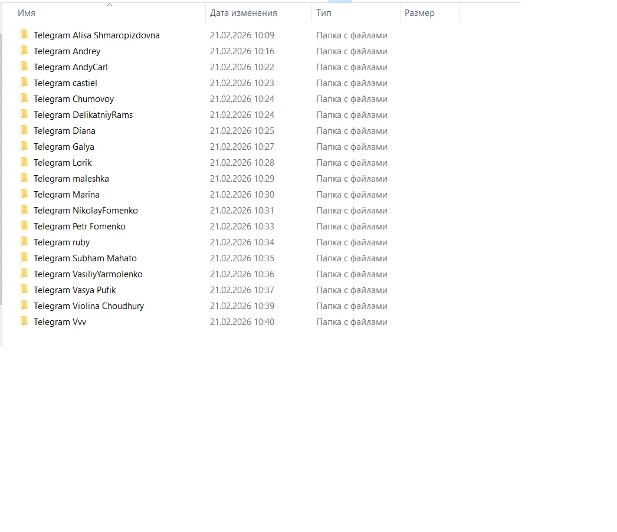
Task: Click the folder icon beside Telegram castiel
Action: coord(24,83)
